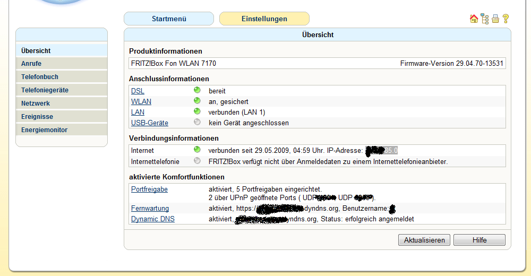Click LAN status 'verbunden (LAN 1)'
The width and height of the screenshot is (531, 276).
237,112
